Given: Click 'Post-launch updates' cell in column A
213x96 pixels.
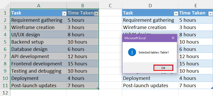Looking at the screenshot, I should coord(39,85).
